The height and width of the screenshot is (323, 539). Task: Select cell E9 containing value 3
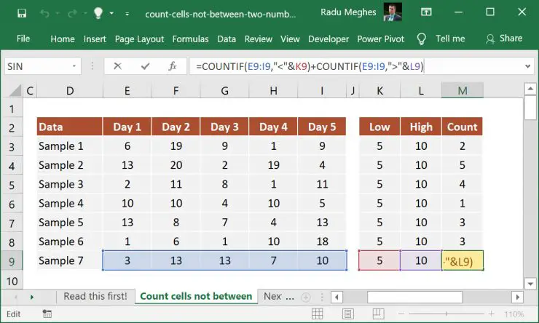[x=127, y=260]
